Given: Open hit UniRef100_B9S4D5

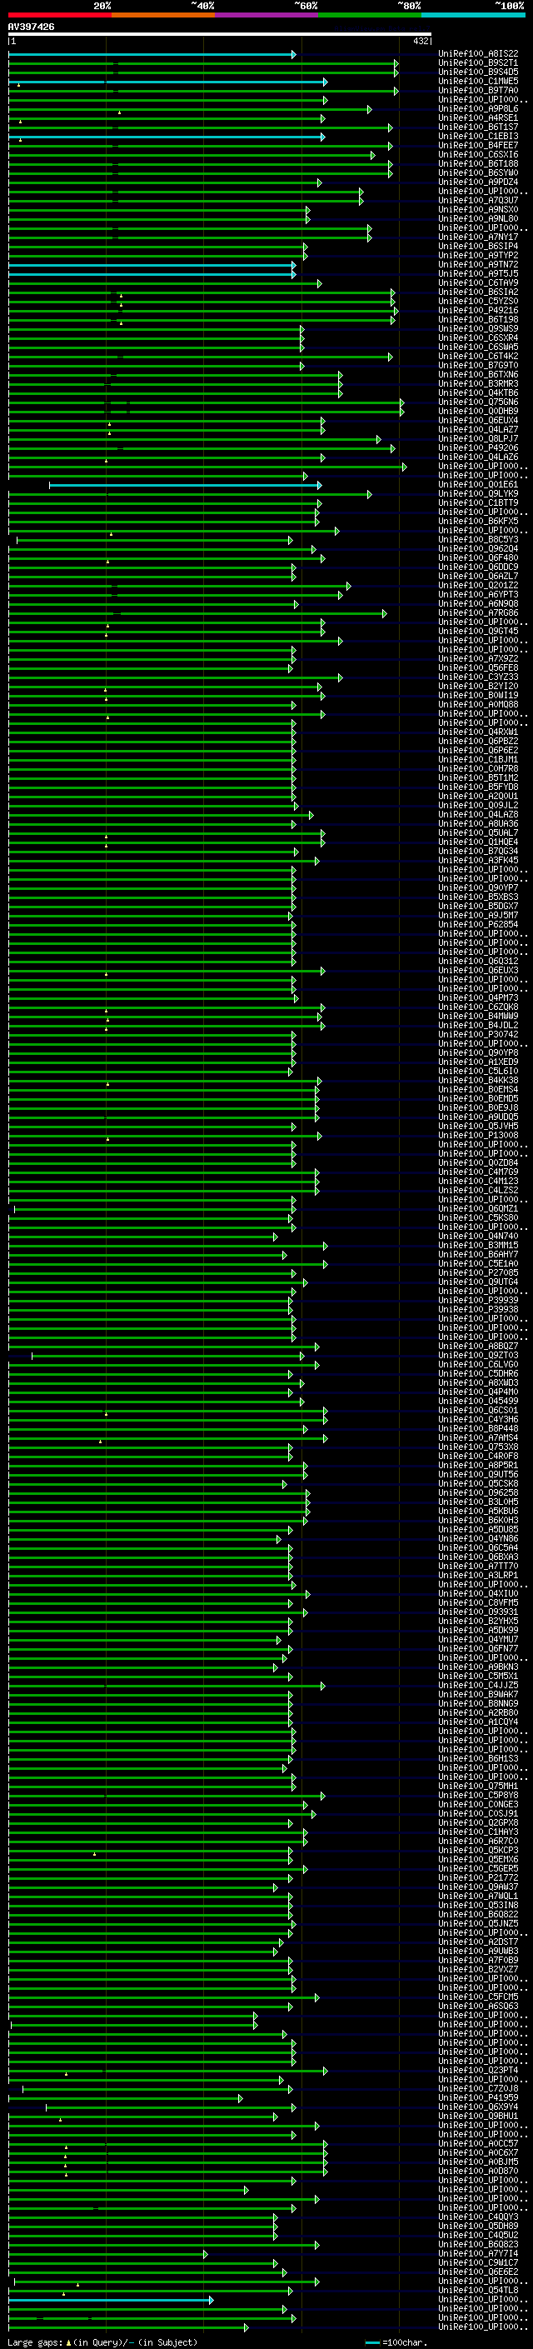Looking at the screenshot, I should click(478, 72).
